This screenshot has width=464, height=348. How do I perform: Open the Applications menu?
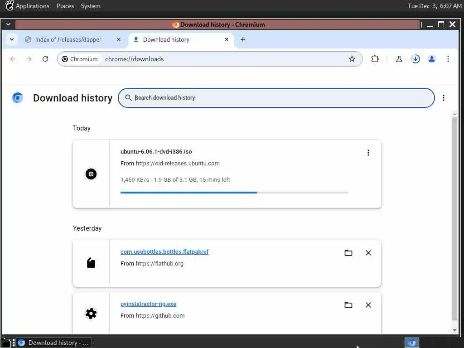point(33,6)
